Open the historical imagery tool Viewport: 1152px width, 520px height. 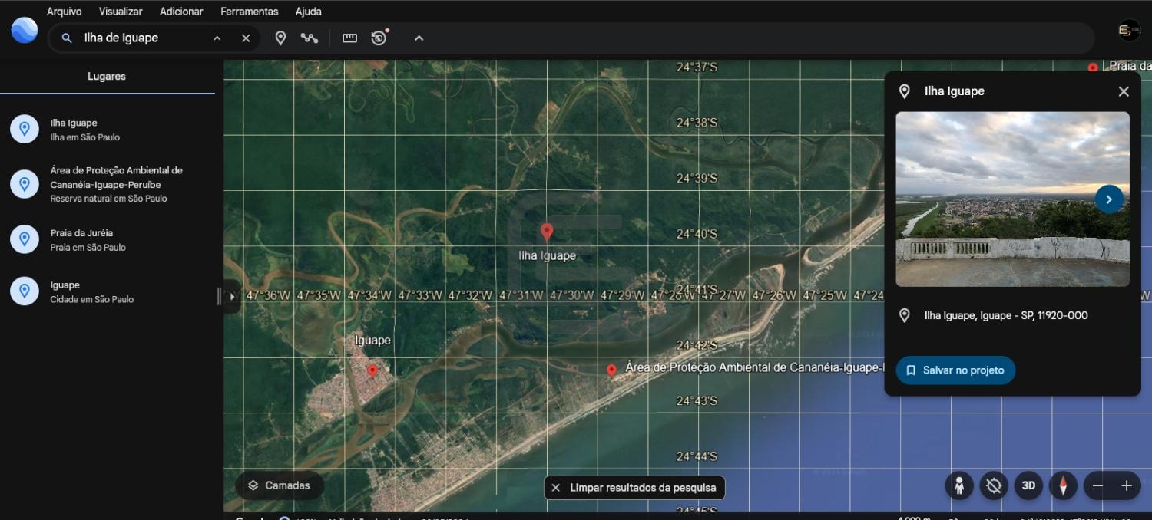point(379,38)
